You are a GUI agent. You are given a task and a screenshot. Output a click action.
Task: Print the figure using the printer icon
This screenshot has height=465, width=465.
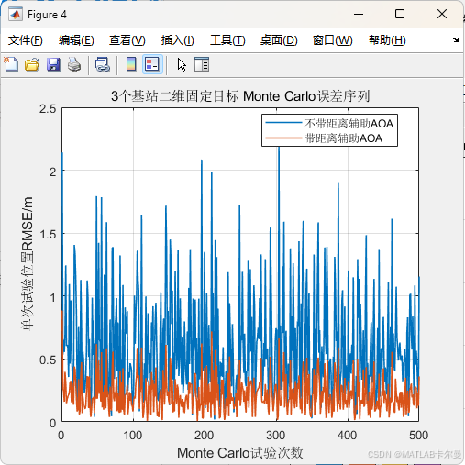point(74,64)
